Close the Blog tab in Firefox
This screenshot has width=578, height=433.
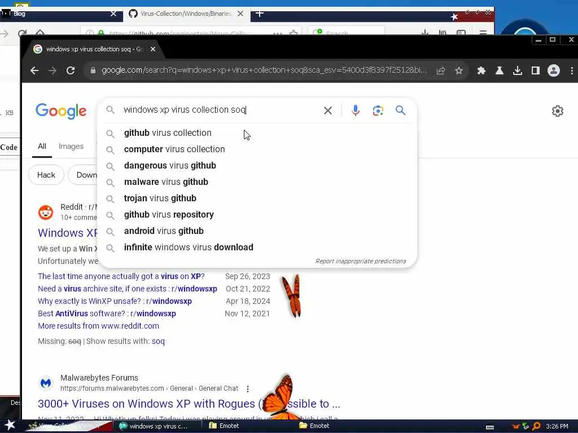[x=113, y=14]
